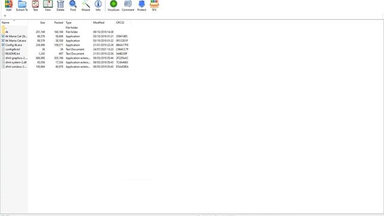Select the '4k Mania Cat.exe' file
The image size is (384, 216).
[x=16, y=41]
